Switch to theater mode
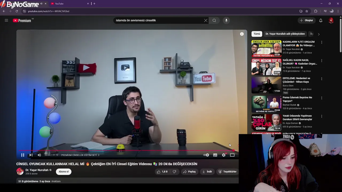 tap(232, 155)
